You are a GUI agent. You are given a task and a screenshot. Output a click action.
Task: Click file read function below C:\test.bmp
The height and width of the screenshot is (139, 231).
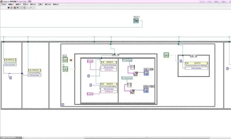129,85
